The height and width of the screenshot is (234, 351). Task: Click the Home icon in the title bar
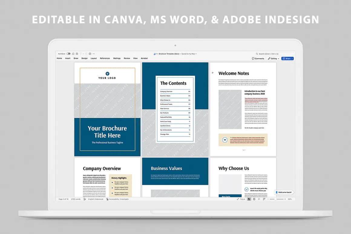(73, 54)
